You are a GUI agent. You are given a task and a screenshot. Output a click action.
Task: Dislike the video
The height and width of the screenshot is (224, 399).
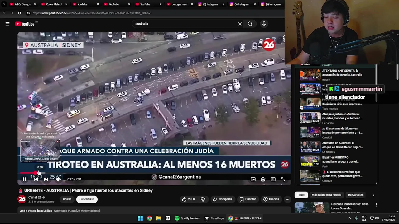tap(203, 199)
